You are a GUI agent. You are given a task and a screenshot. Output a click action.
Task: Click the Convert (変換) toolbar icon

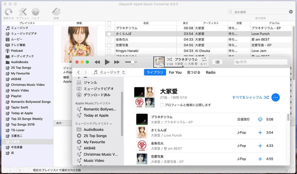56,12
